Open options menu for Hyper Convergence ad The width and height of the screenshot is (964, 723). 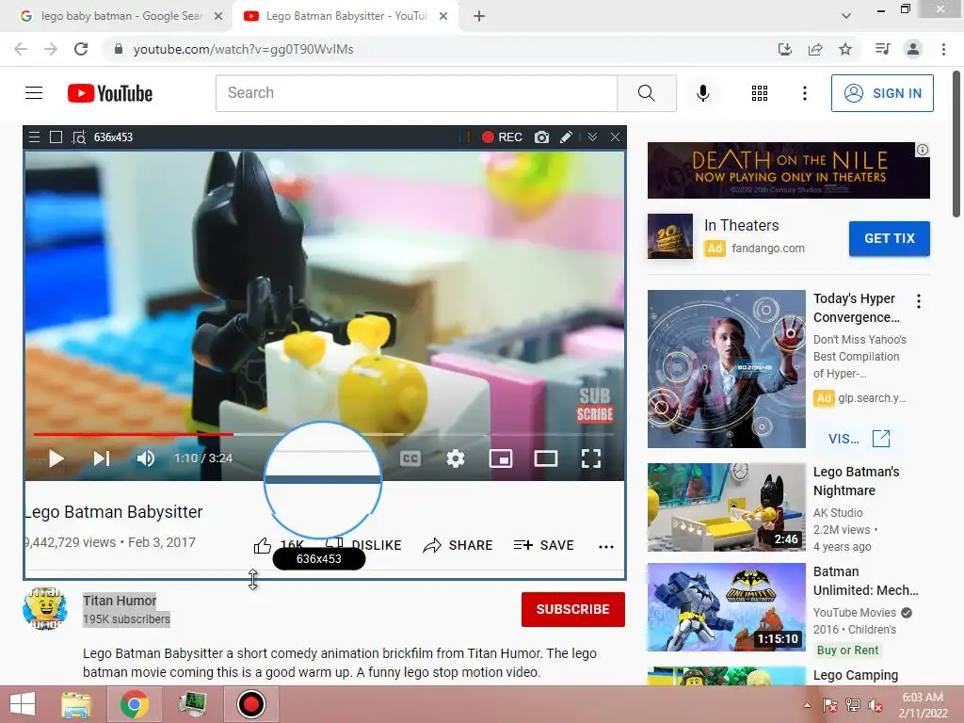pos(919,301)
